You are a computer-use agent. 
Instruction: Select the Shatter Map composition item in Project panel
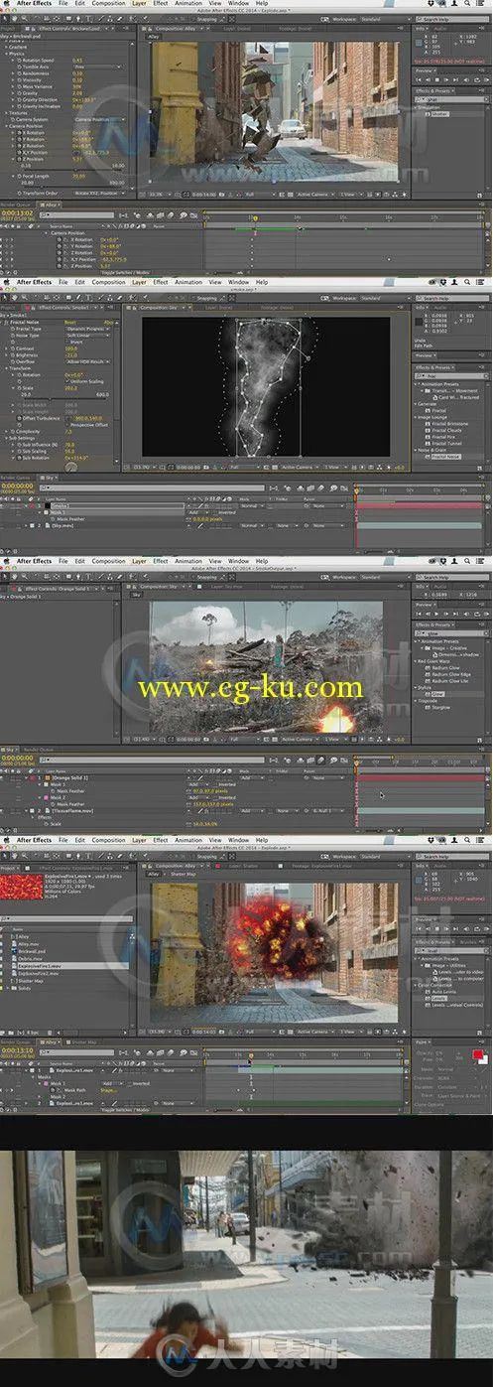pyautogui.click(x=32, y=980)
